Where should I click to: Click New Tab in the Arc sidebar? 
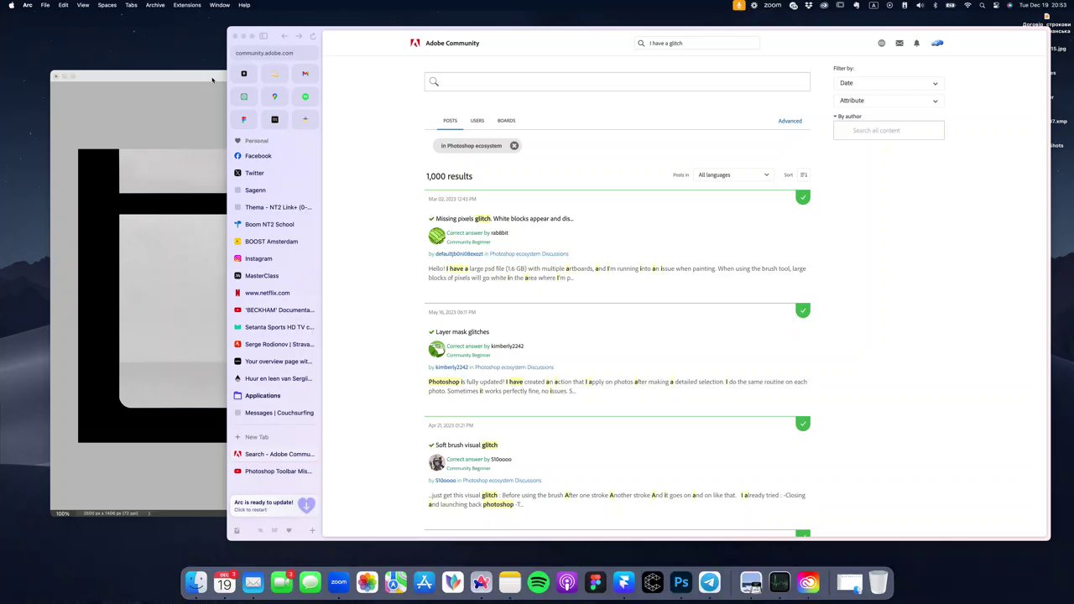point(274,437)
